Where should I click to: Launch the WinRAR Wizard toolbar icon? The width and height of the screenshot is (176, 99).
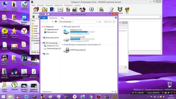(x=82, y=10)
